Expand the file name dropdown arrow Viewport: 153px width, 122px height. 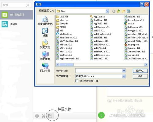(x=124, y=71)
